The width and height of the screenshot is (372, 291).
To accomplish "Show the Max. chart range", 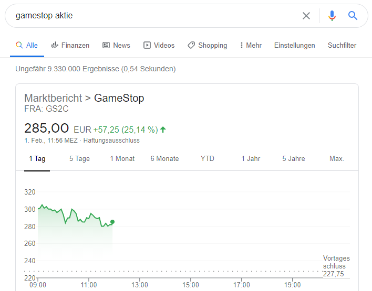I will [336, 158].
